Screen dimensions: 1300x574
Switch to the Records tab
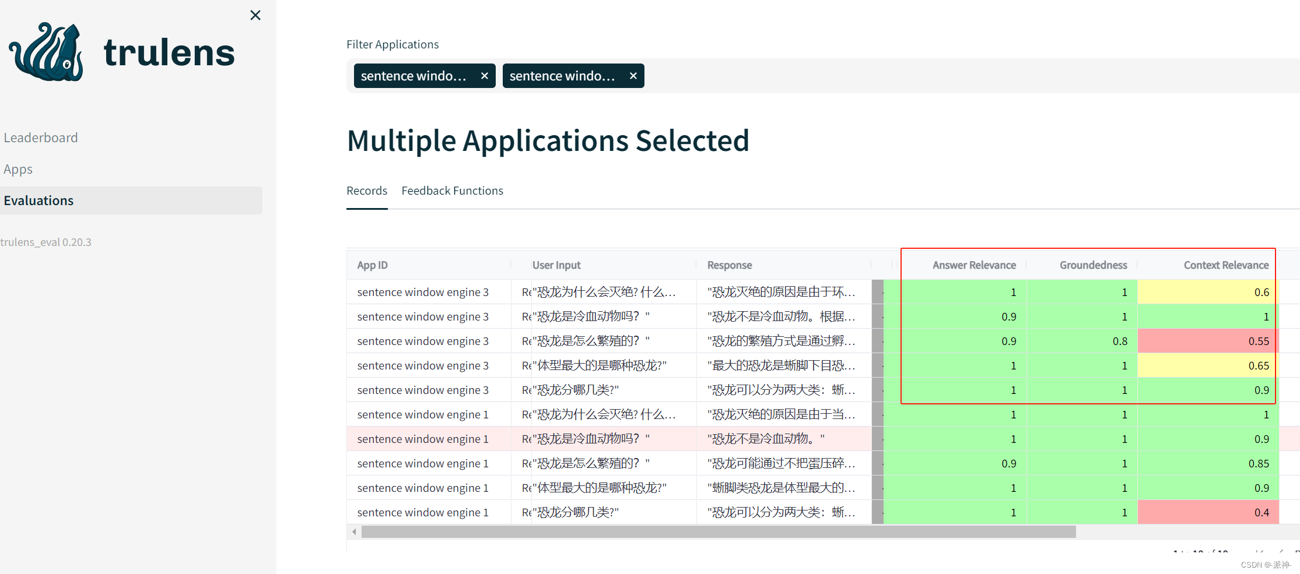pyautogui.click(x=367, y=191)
